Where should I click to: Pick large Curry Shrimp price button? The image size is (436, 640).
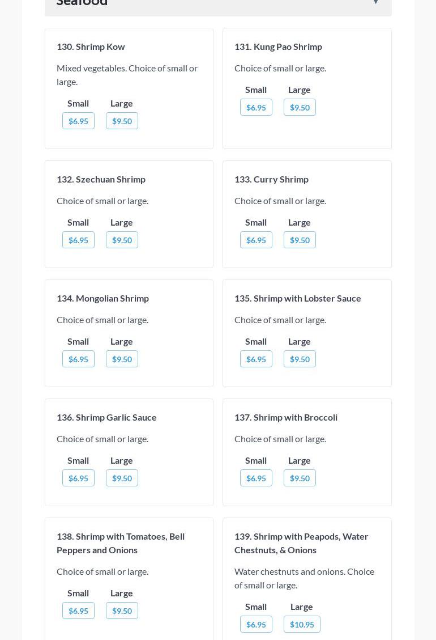(300, 240)
